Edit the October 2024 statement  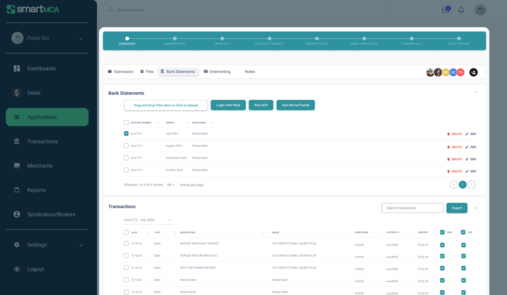(x=471, y=171)
